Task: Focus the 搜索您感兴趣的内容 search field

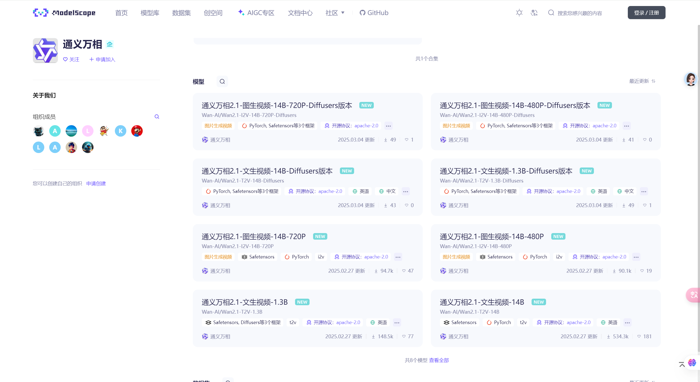Action: coord(580,13)
